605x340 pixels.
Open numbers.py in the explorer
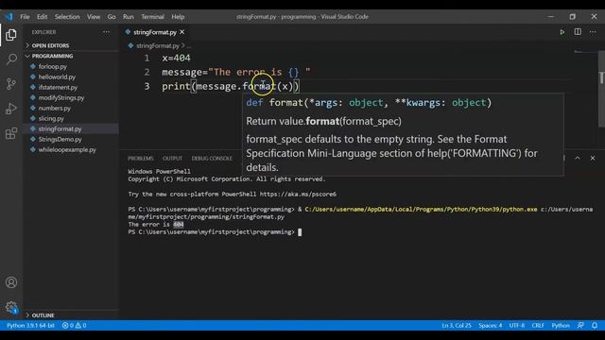point(55,108)
